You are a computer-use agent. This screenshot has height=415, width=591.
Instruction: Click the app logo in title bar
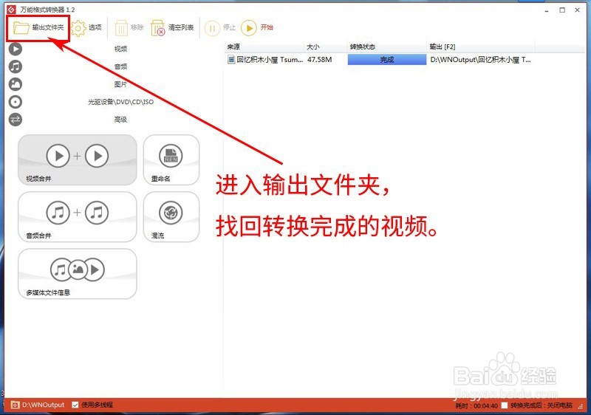tap(12, 10)
